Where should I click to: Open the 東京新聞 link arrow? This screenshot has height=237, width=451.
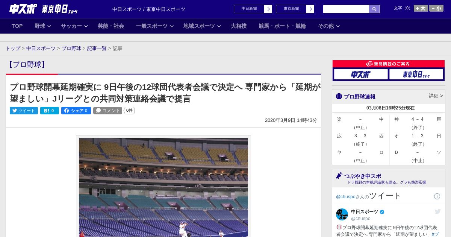[310, 9]
